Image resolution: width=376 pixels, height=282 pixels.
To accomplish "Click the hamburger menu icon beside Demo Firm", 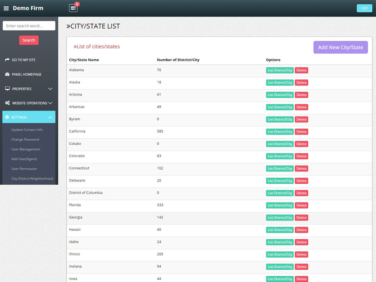I will pyautogui.click(x=6, y=8).
